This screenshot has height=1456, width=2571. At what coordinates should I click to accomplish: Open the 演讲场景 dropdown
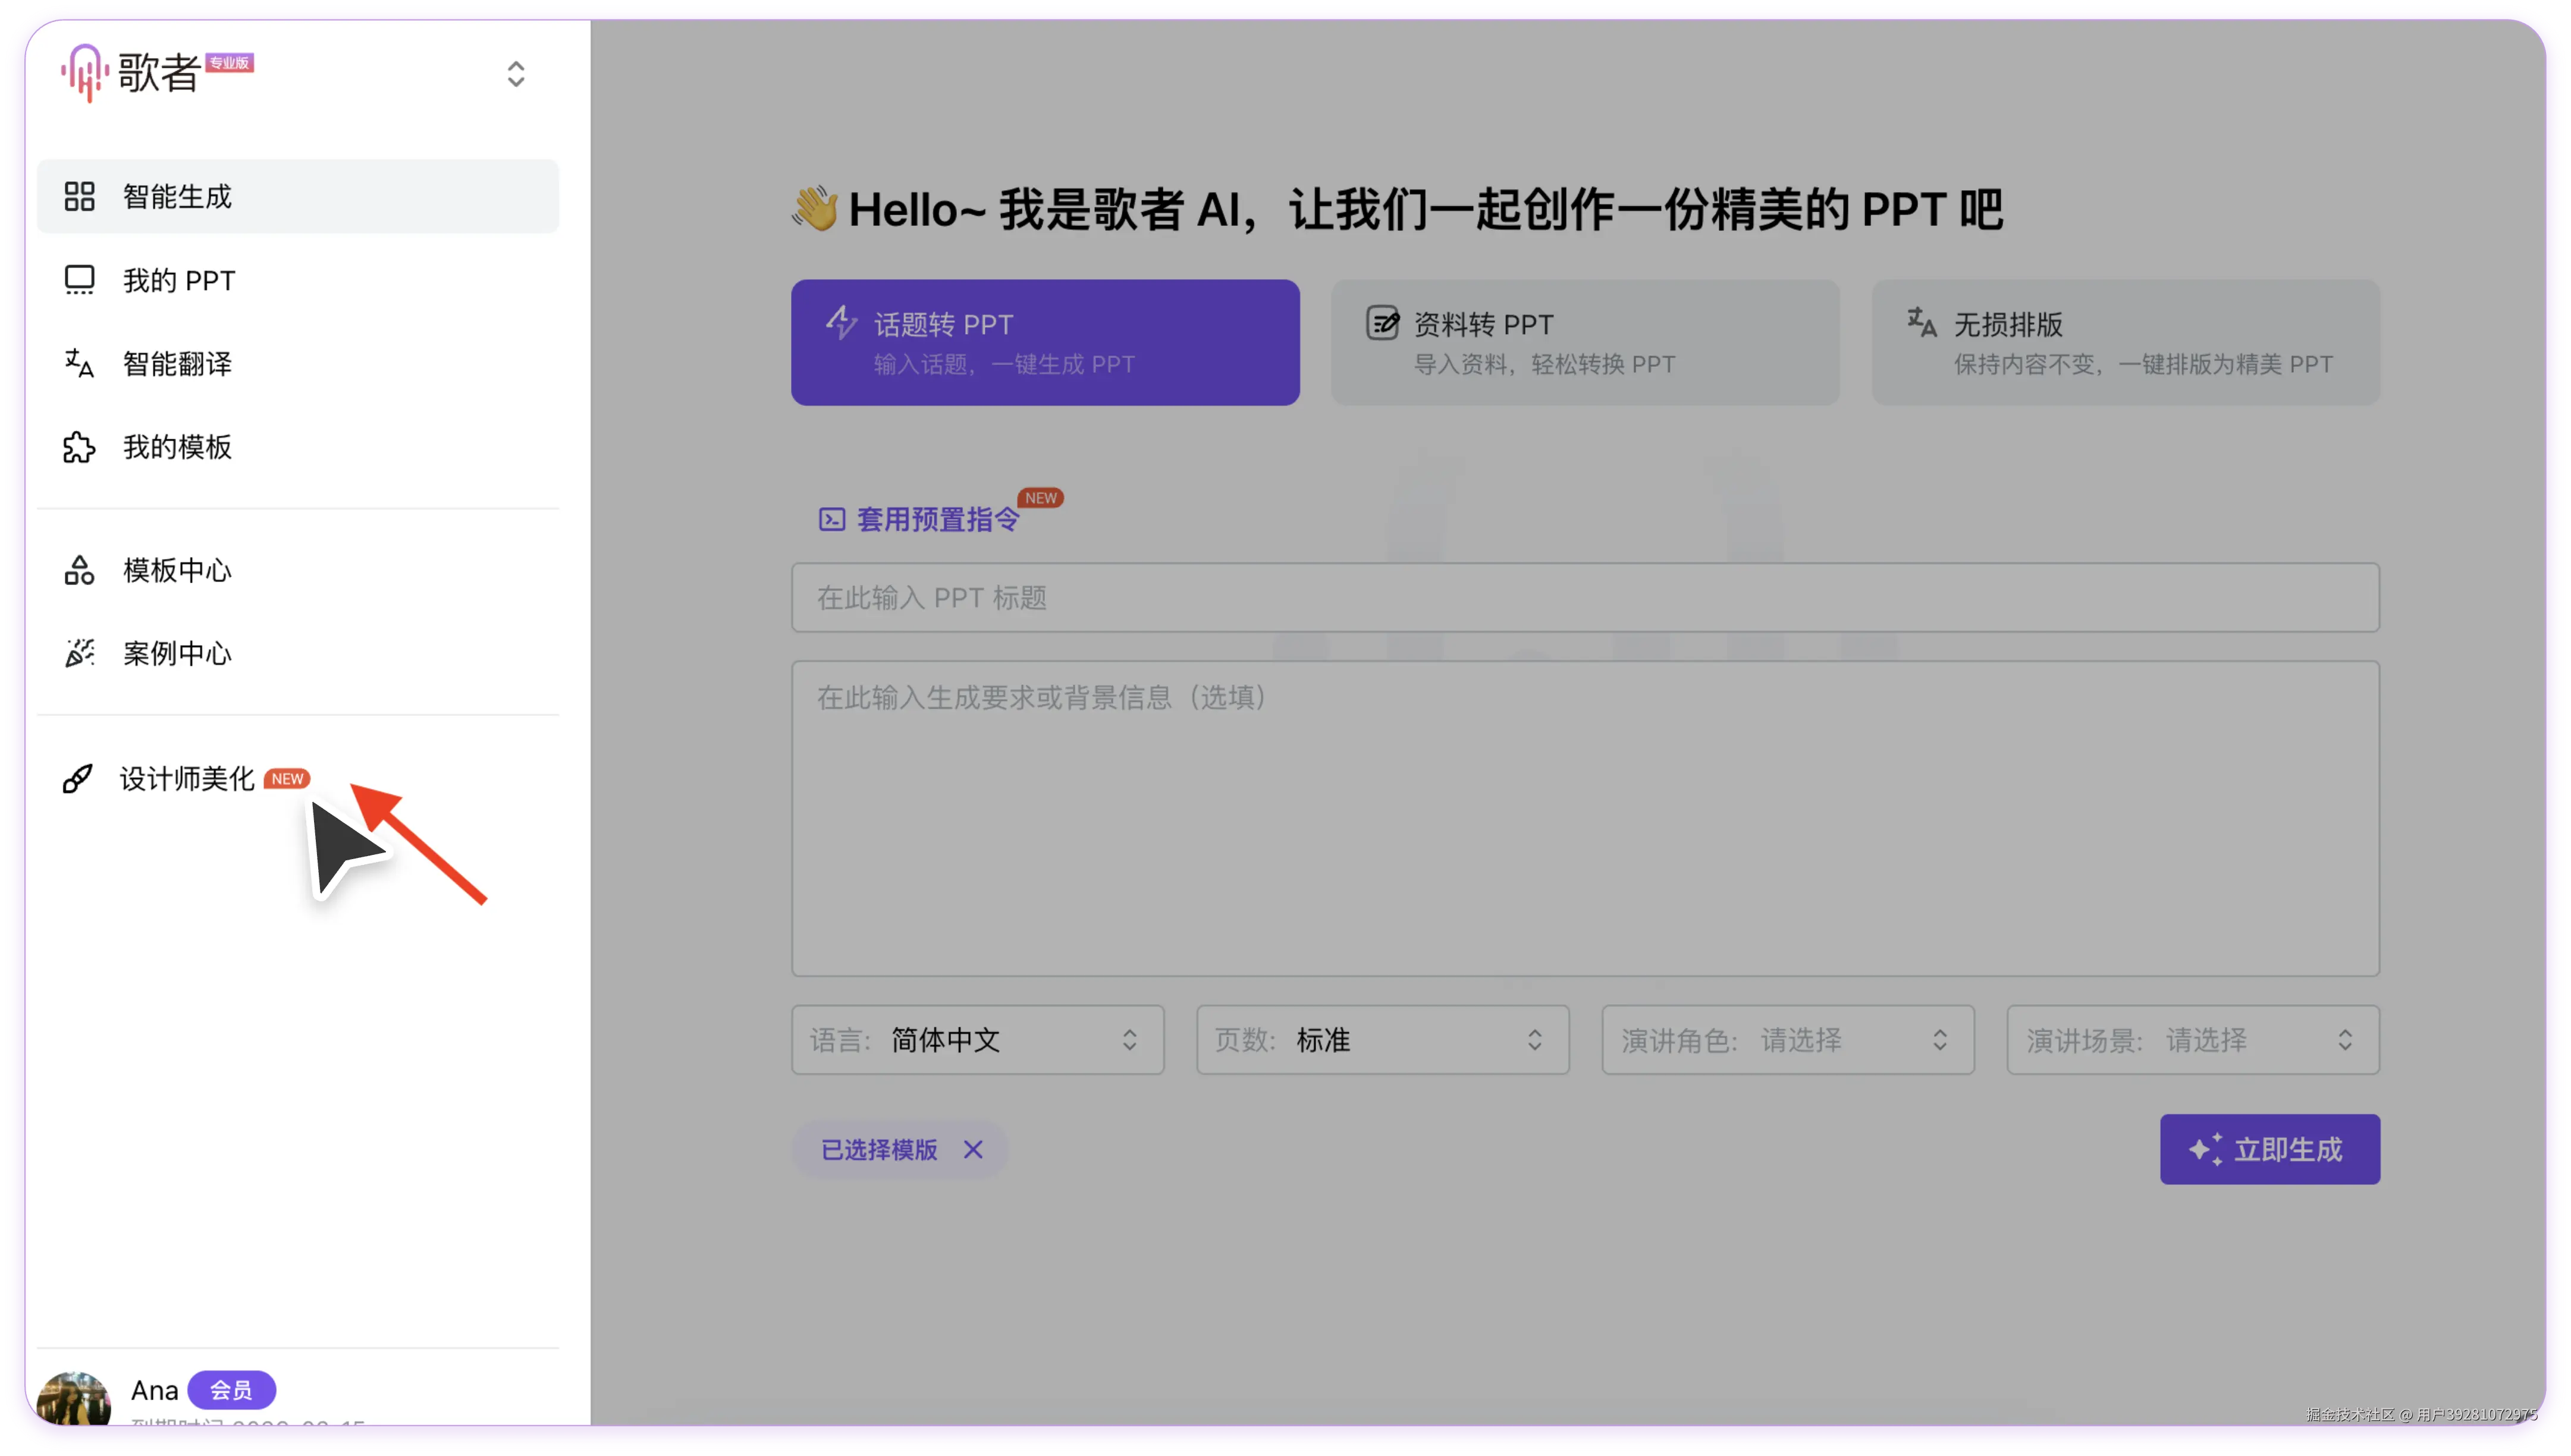point(2192,1040)
